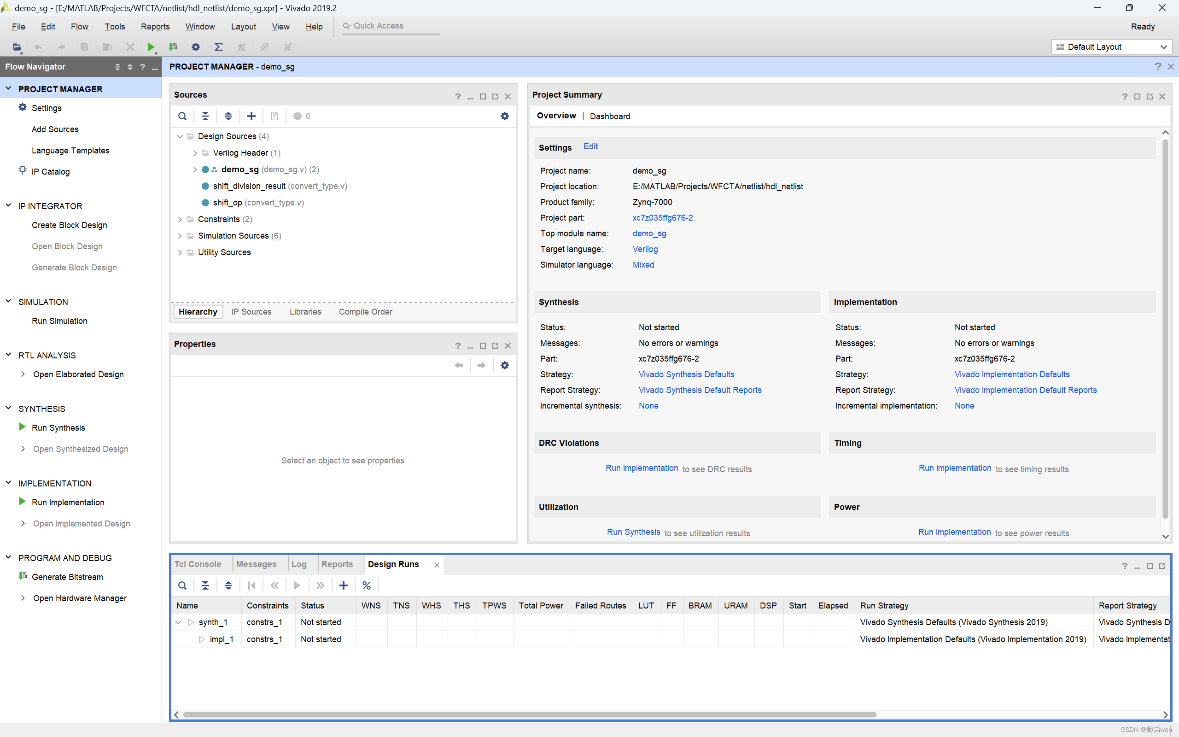This screenshot has width=1179, height=737.
Task: Expand the demo_sg module node
Action: pos(195,170)
